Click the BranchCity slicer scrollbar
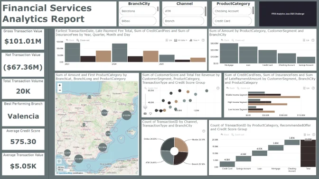The width and height of the screenshot is (319, 179). coord(158,9)
